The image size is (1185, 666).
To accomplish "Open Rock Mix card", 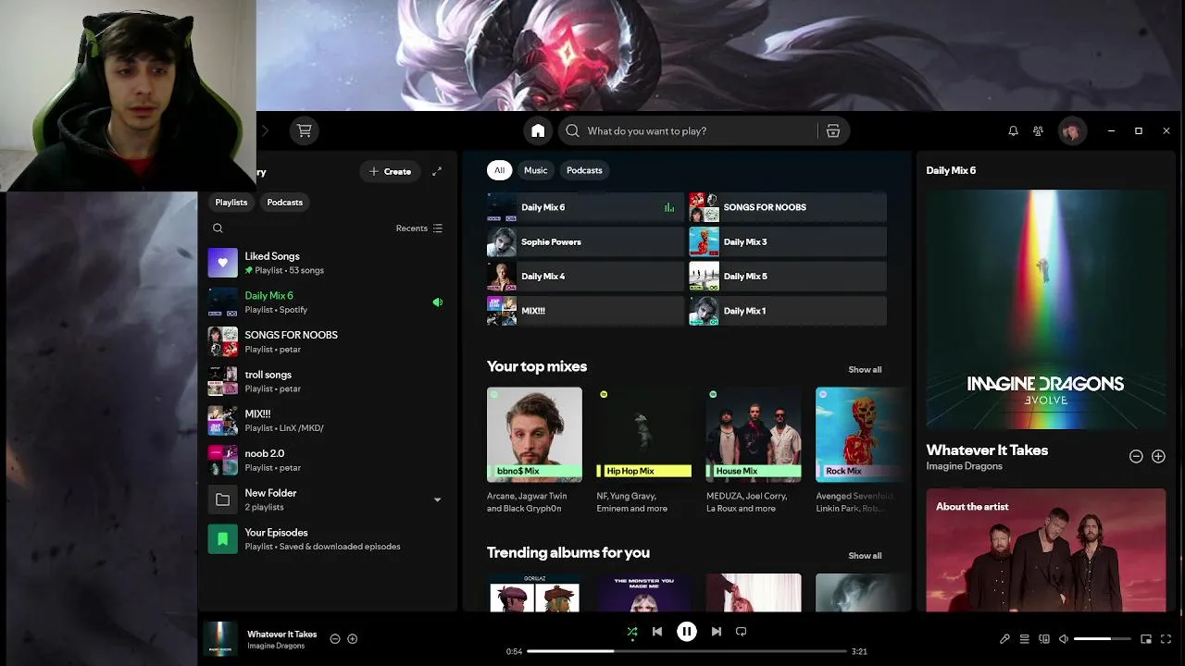I will [858, 450].
